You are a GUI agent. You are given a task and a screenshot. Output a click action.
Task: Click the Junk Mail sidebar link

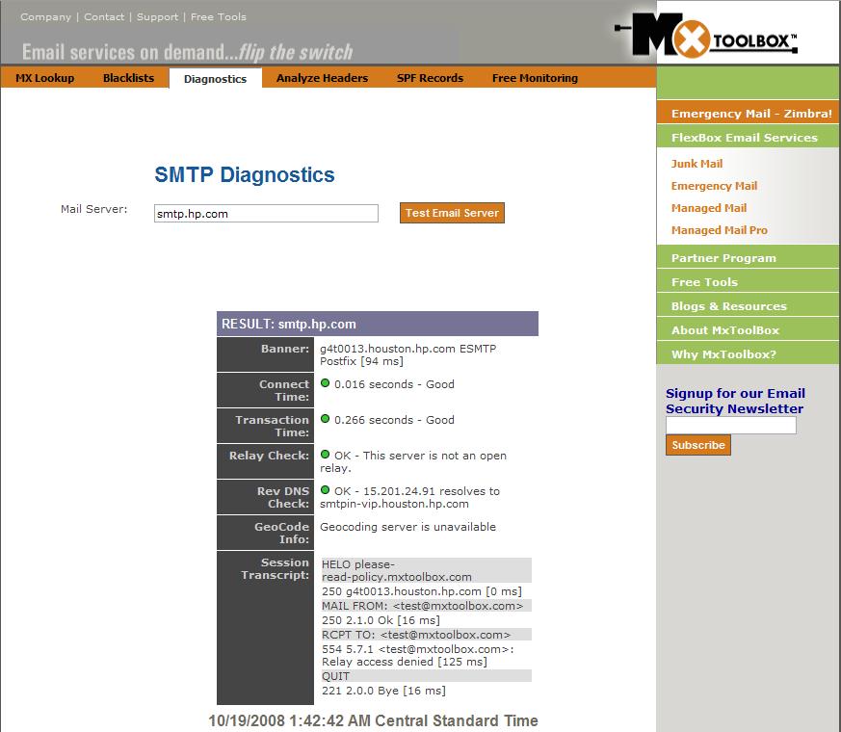pyautogui.click(x=697, y=164)
